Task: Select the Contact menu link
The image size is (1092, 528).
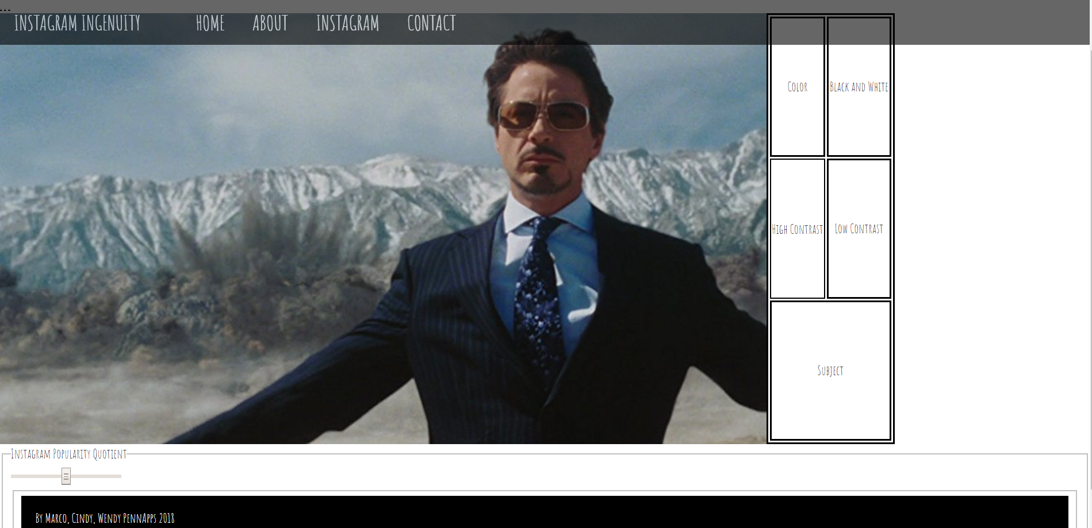Action: click(x=431, y=24)
